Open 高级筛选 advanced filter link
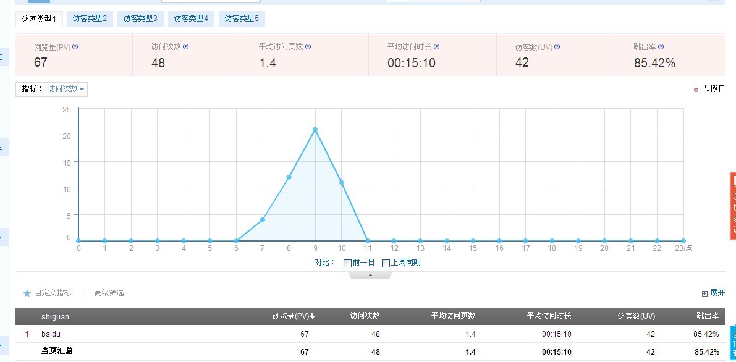736x362 pixels. (109, 293)
